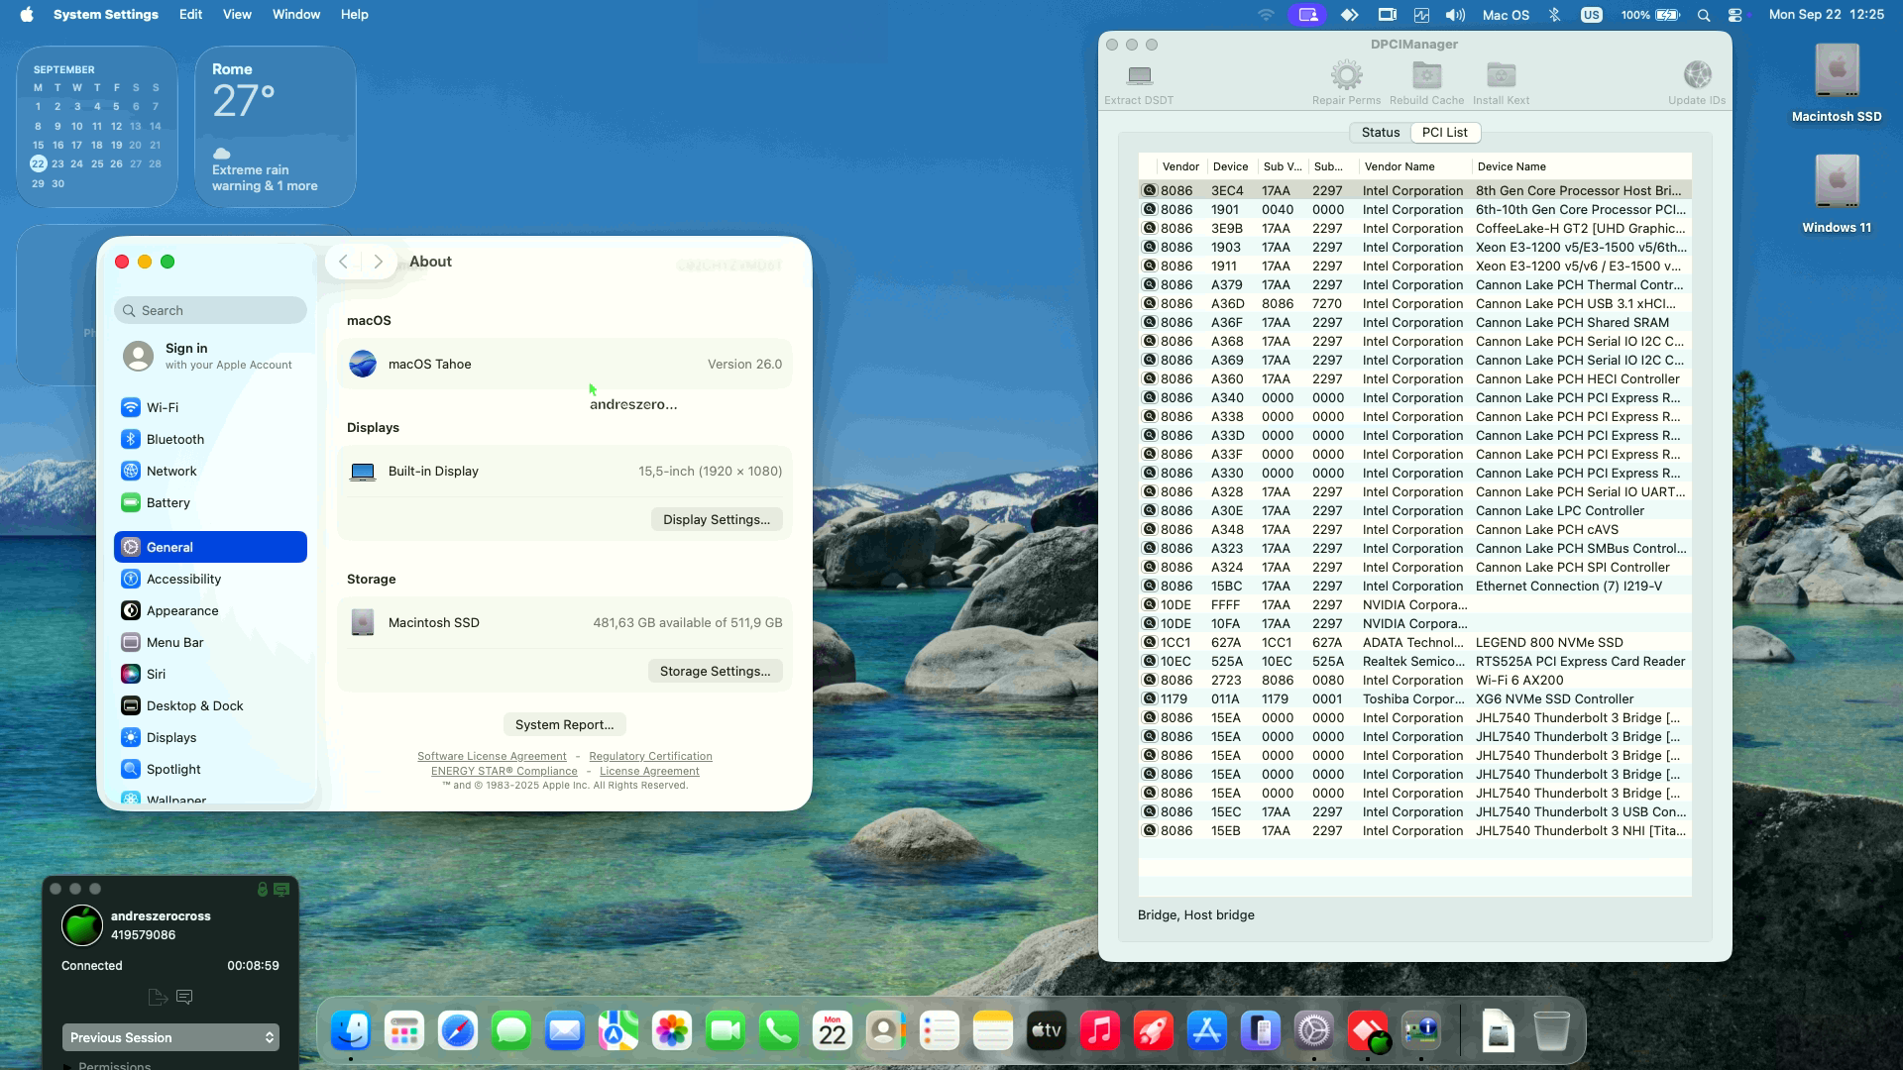1903x1070 pixels.
Task: Open the Help menu
Action: click(x=354, y=14)
